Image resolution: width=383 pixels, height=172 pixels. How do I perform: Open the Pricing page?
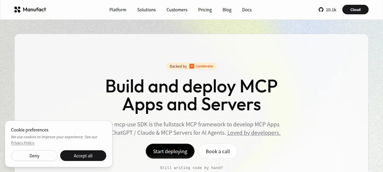[205, 10]
